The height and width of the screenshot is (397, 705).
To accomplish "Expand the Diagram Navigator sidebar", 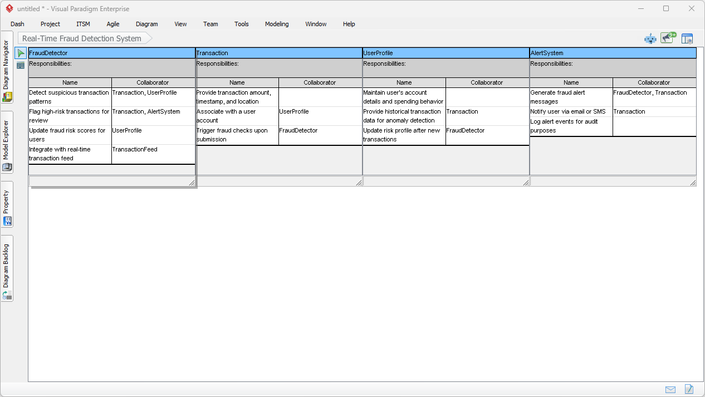I will tap(7, 72).
